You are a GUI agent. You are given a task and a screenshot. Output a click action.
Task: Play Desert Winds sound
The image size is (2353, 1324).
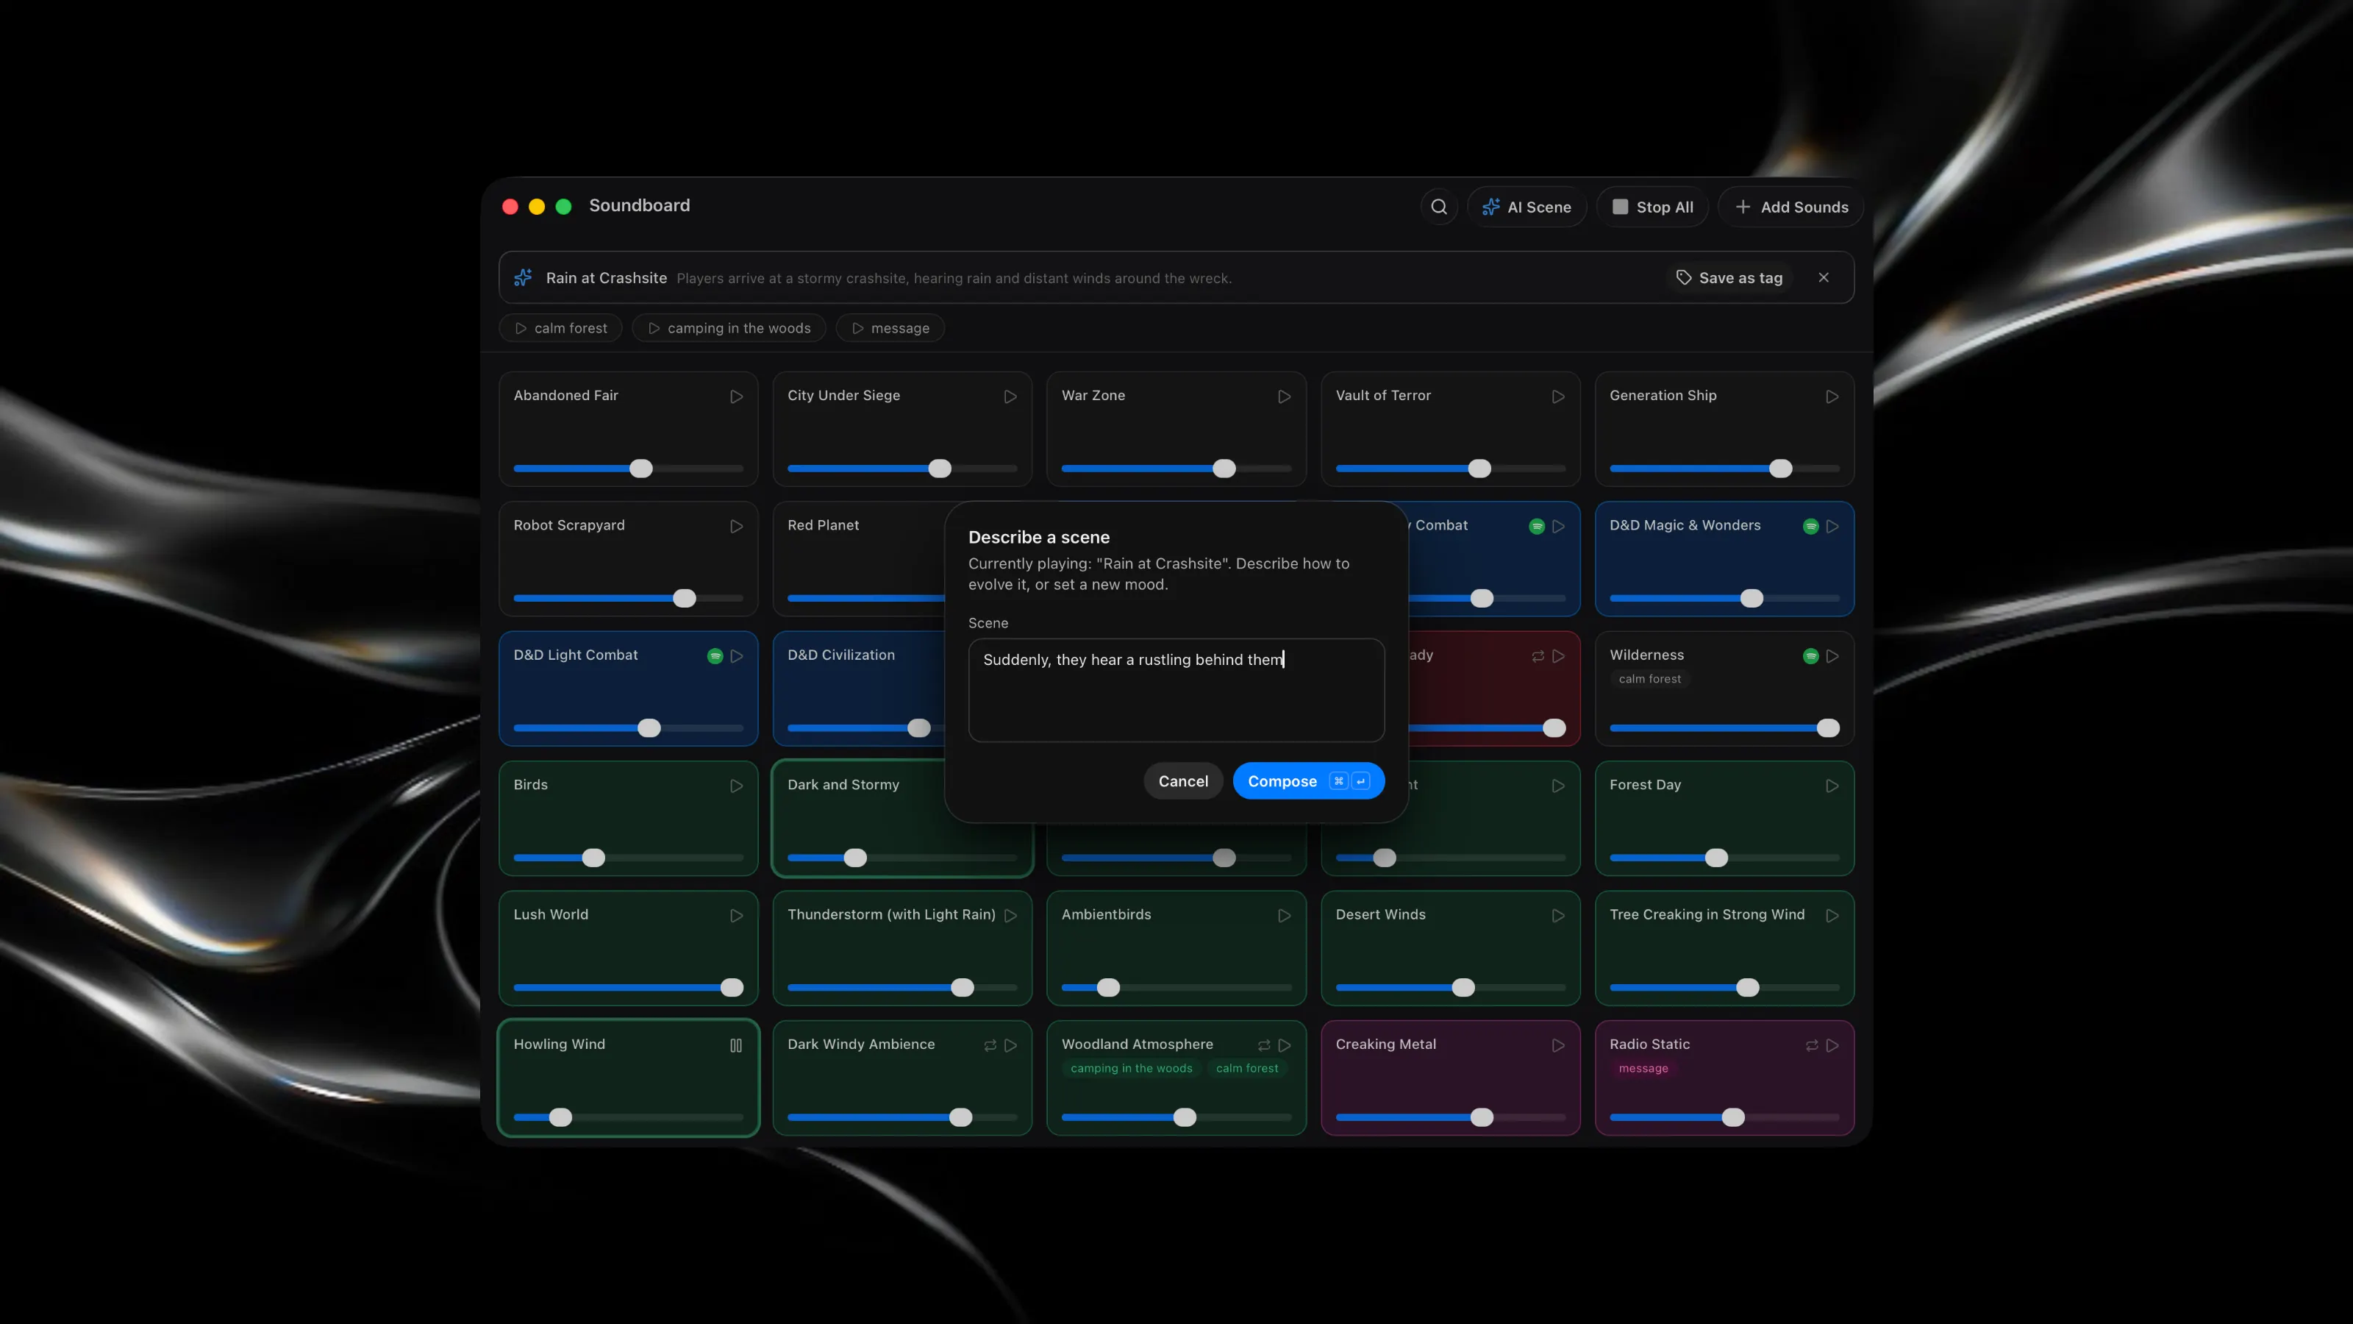point(1558,916)
